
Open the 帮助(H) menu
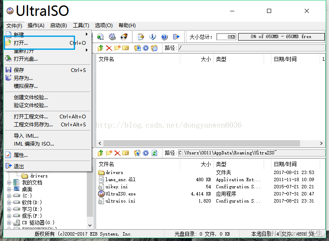pyautogui.click(x=127, y=26)
